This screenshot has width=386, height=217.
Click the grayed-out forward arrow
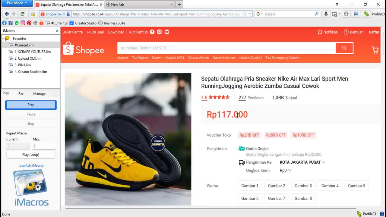[14, 14]
